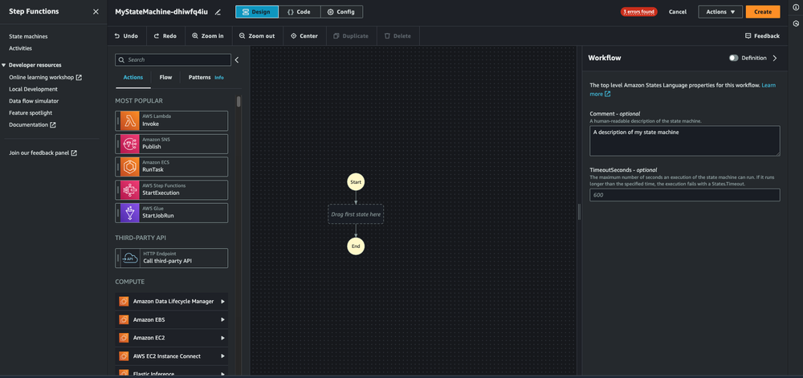Toggle the Definition switch

[x=734, y=58]
